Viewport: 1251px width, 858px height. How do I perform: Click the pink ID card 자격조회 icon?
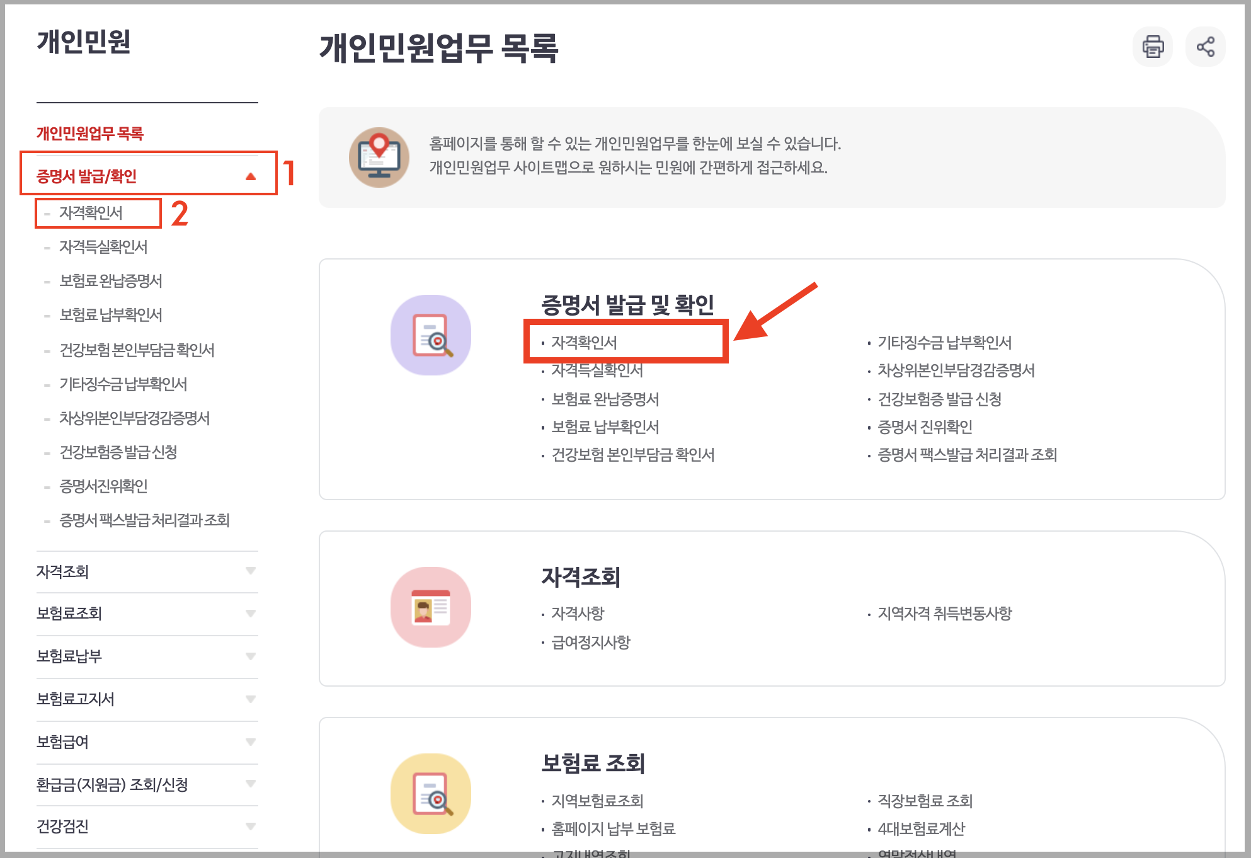click(x=431, y=607)
